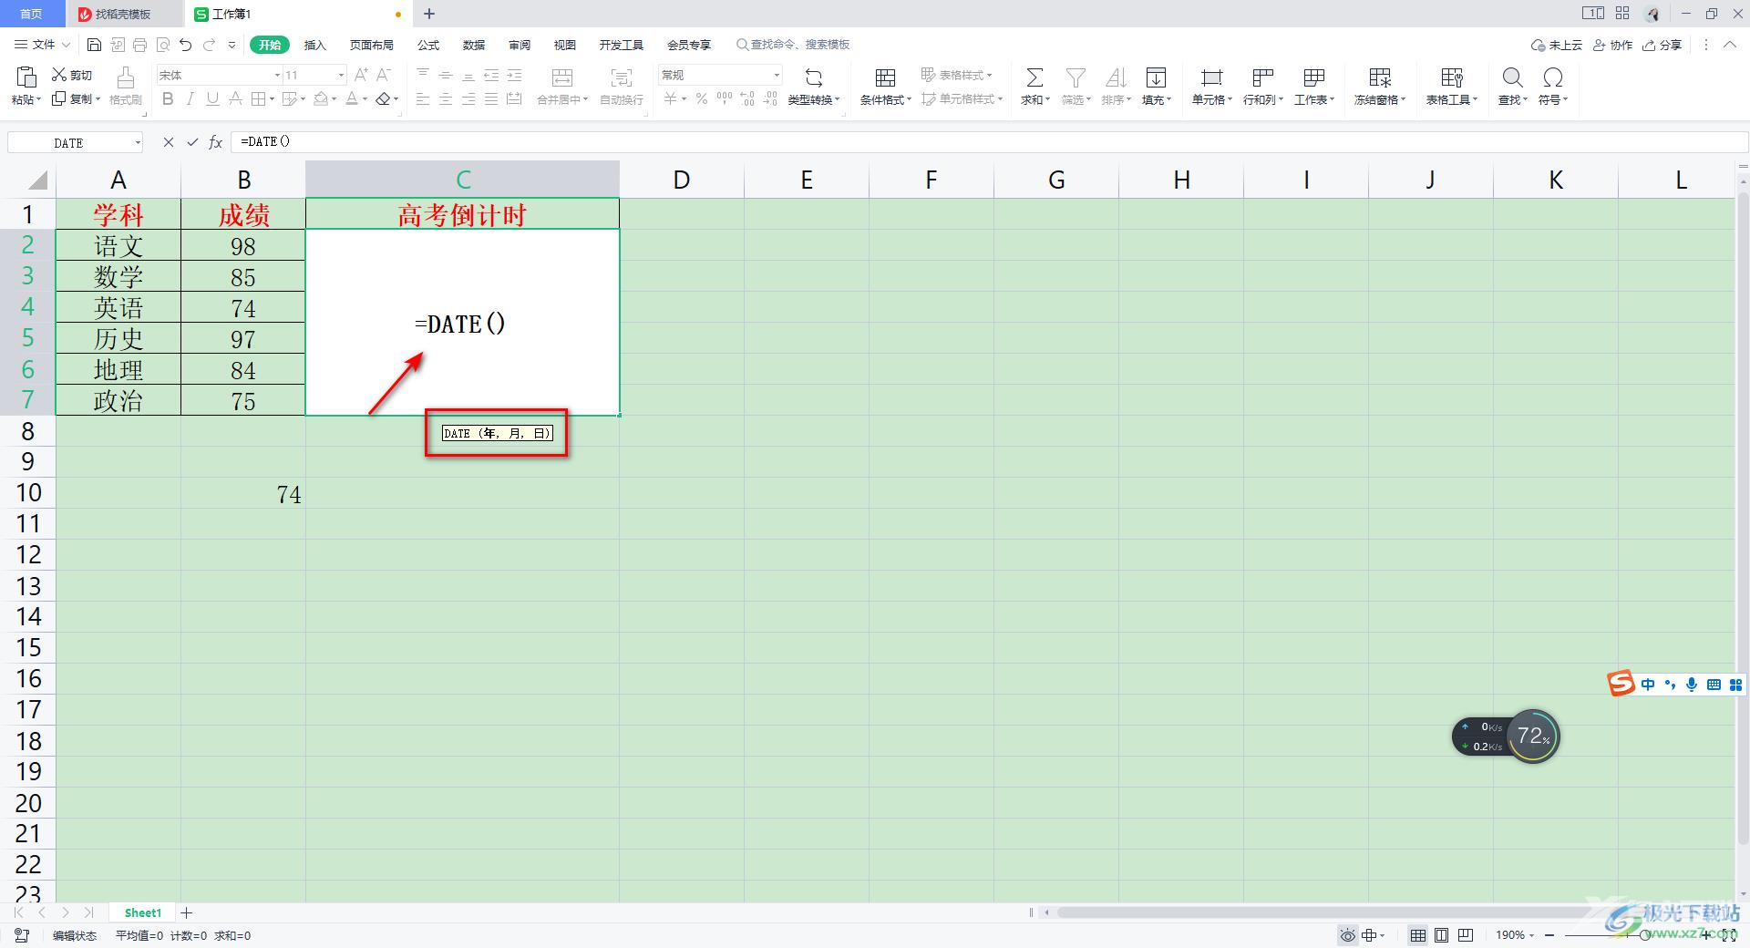The height and width of the screenshot is (948, 1750).
Task: Click the Print icon in quick access bar
Action: pos(139,45)
